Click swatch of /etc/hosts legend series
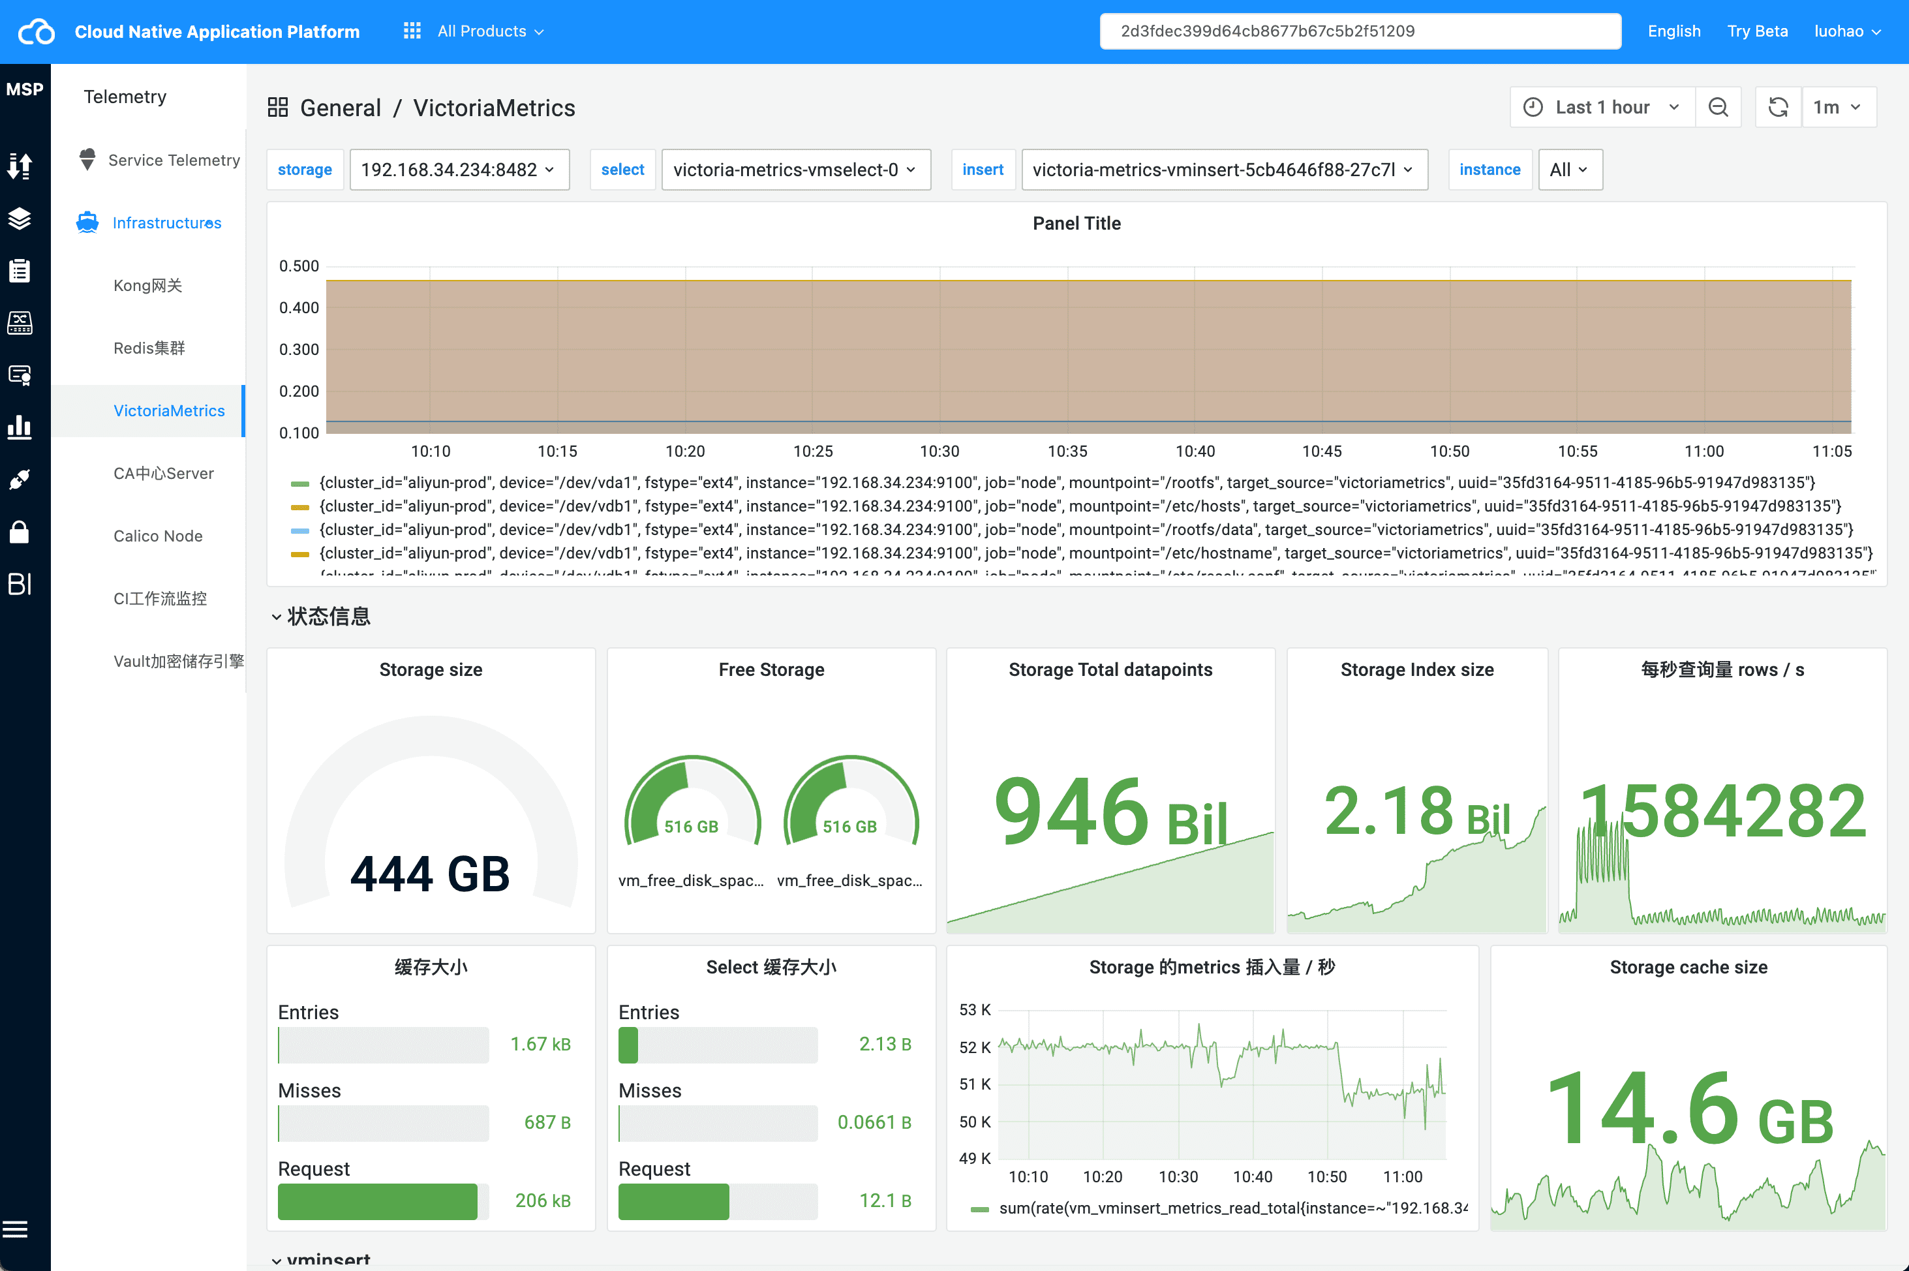The image size is (1909, 1271). pyautogui.click(x=300, y=508)
